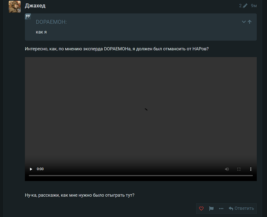Open the video's three-dot options menu
This screenshot has width=267, height=217.
251,169
